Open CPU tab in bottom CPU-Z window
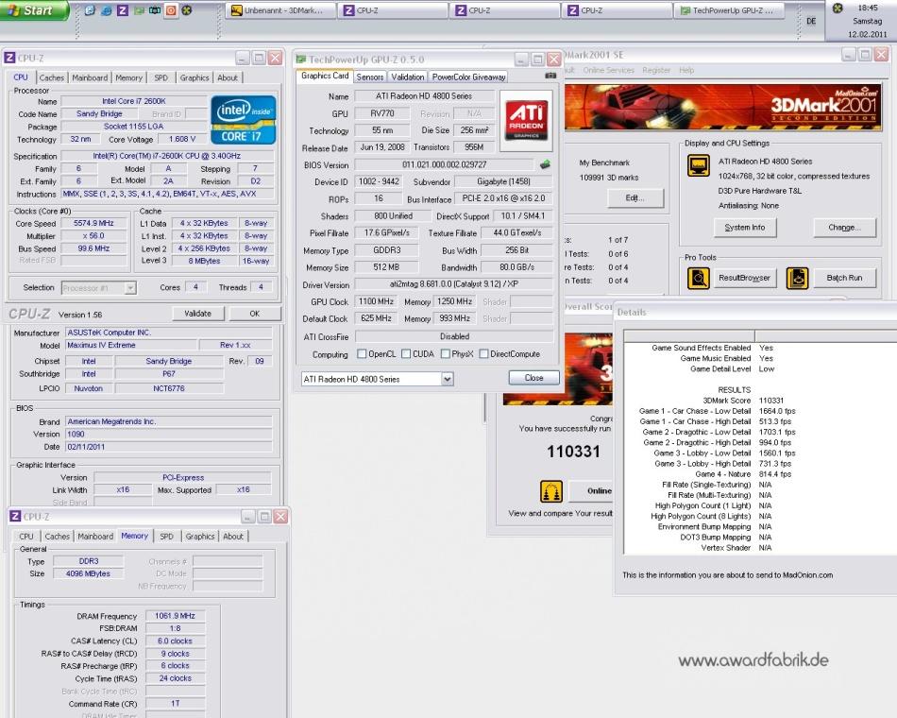Screen dimensions: 897x718 (26, 537)
